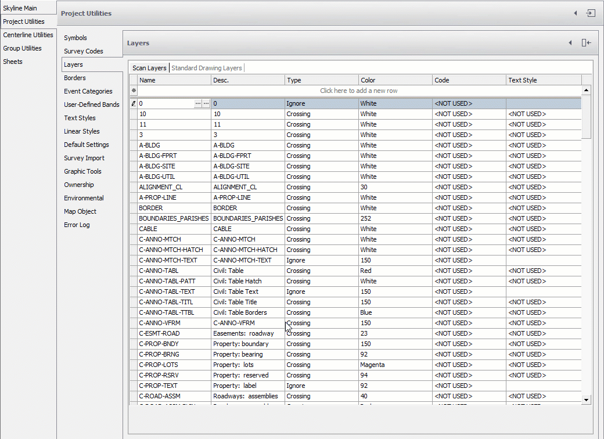
Task: Click the scrollbar up arrow
Action: point(586,91)
